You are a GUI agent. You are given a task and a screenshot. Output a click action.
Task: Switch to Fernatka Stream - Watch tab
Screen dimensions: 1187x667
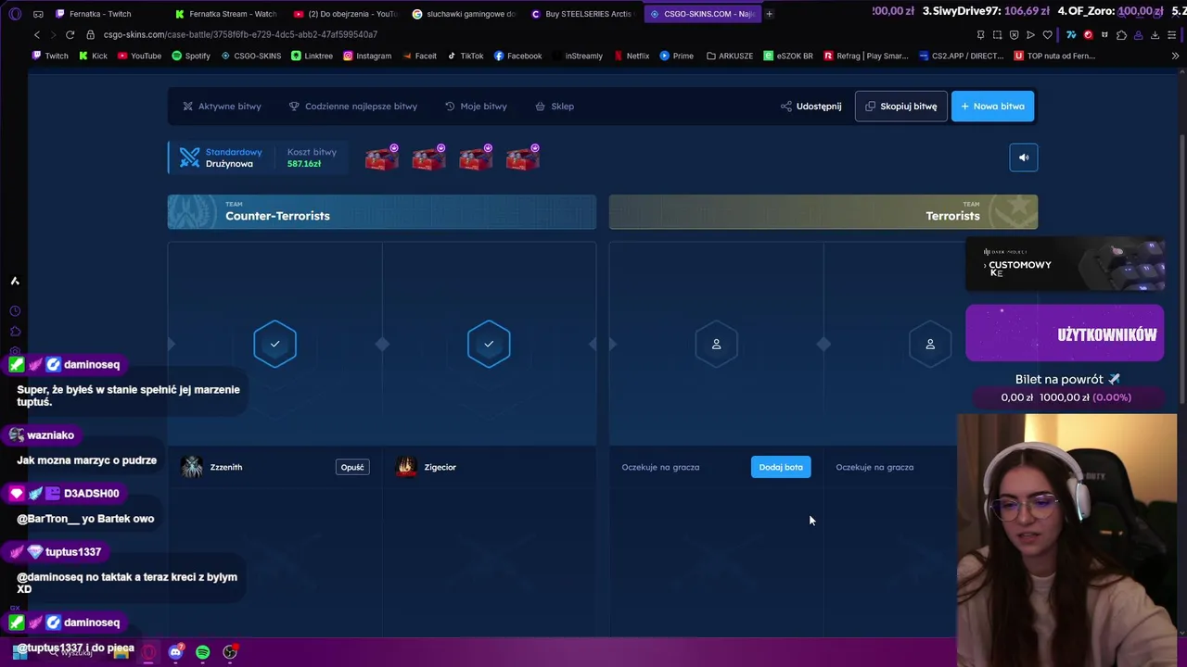pos(227,14)
